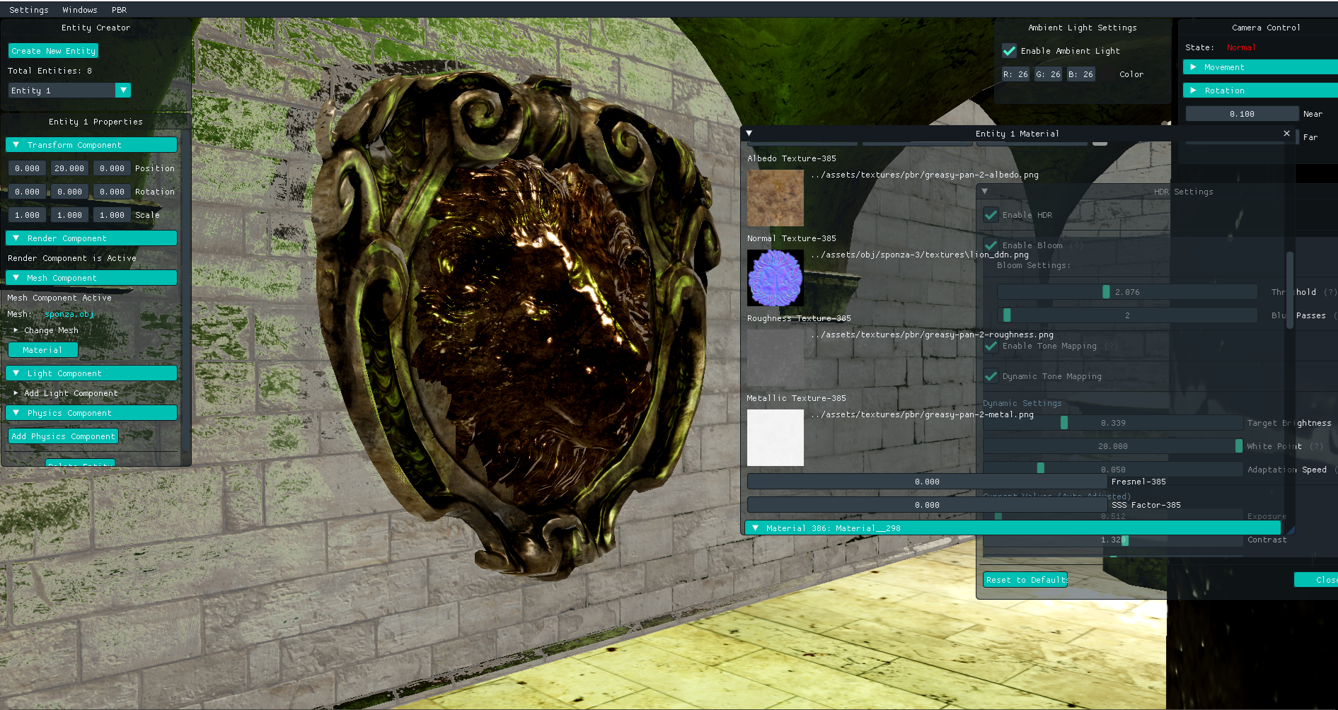Toggle Enable HDR checkbox
The width and height of the screenshot is (1338, 710).
click(x=991, y=215)
